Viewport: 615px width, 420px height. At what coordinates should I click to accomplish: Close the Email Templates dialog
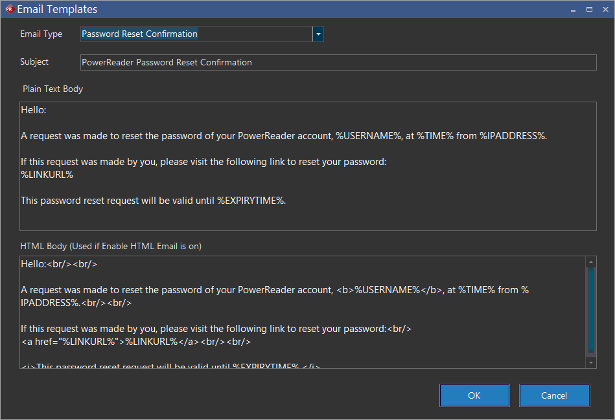(604, 10)
